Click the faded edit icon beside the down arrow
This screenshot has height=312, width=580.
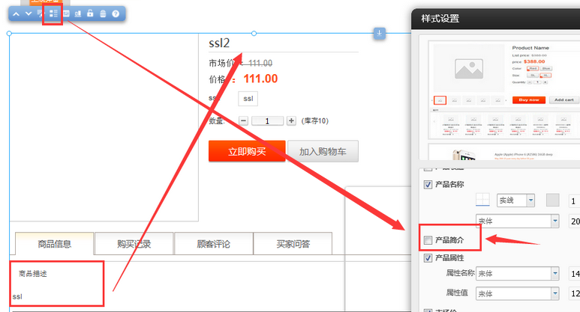tap(40, 14)
